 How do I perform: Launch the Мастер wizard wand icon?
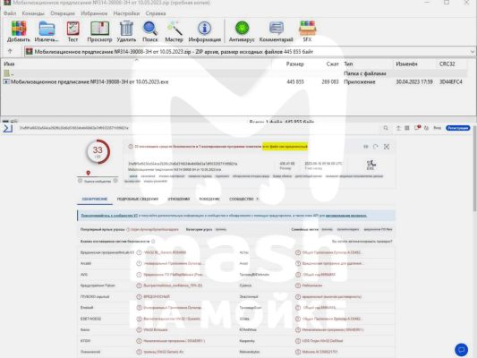click(x=174, y=31)
